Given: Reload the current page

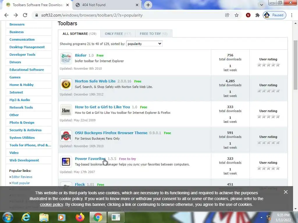Looking at the screenshot, I should click(x=25, y=15).
